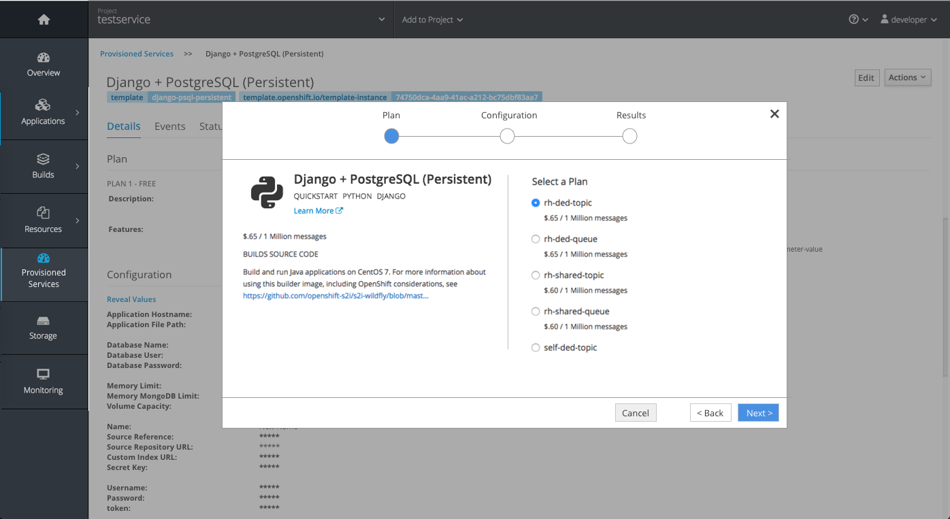Click the Results step circle
The height and width of the screenshot is (519, 950).
click(x=629, y=136)
